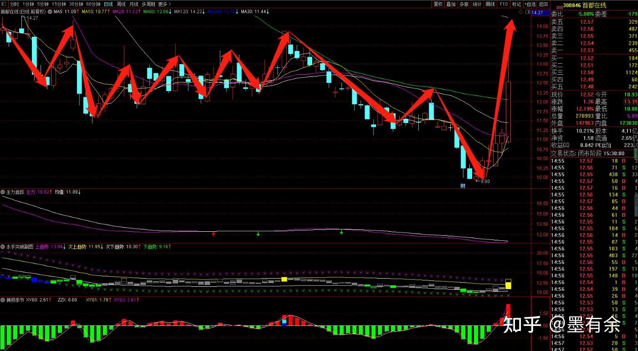Add stock via +自选 button
Image resolution: width=638 pixels, height=351 pixels.
point(530,4)
